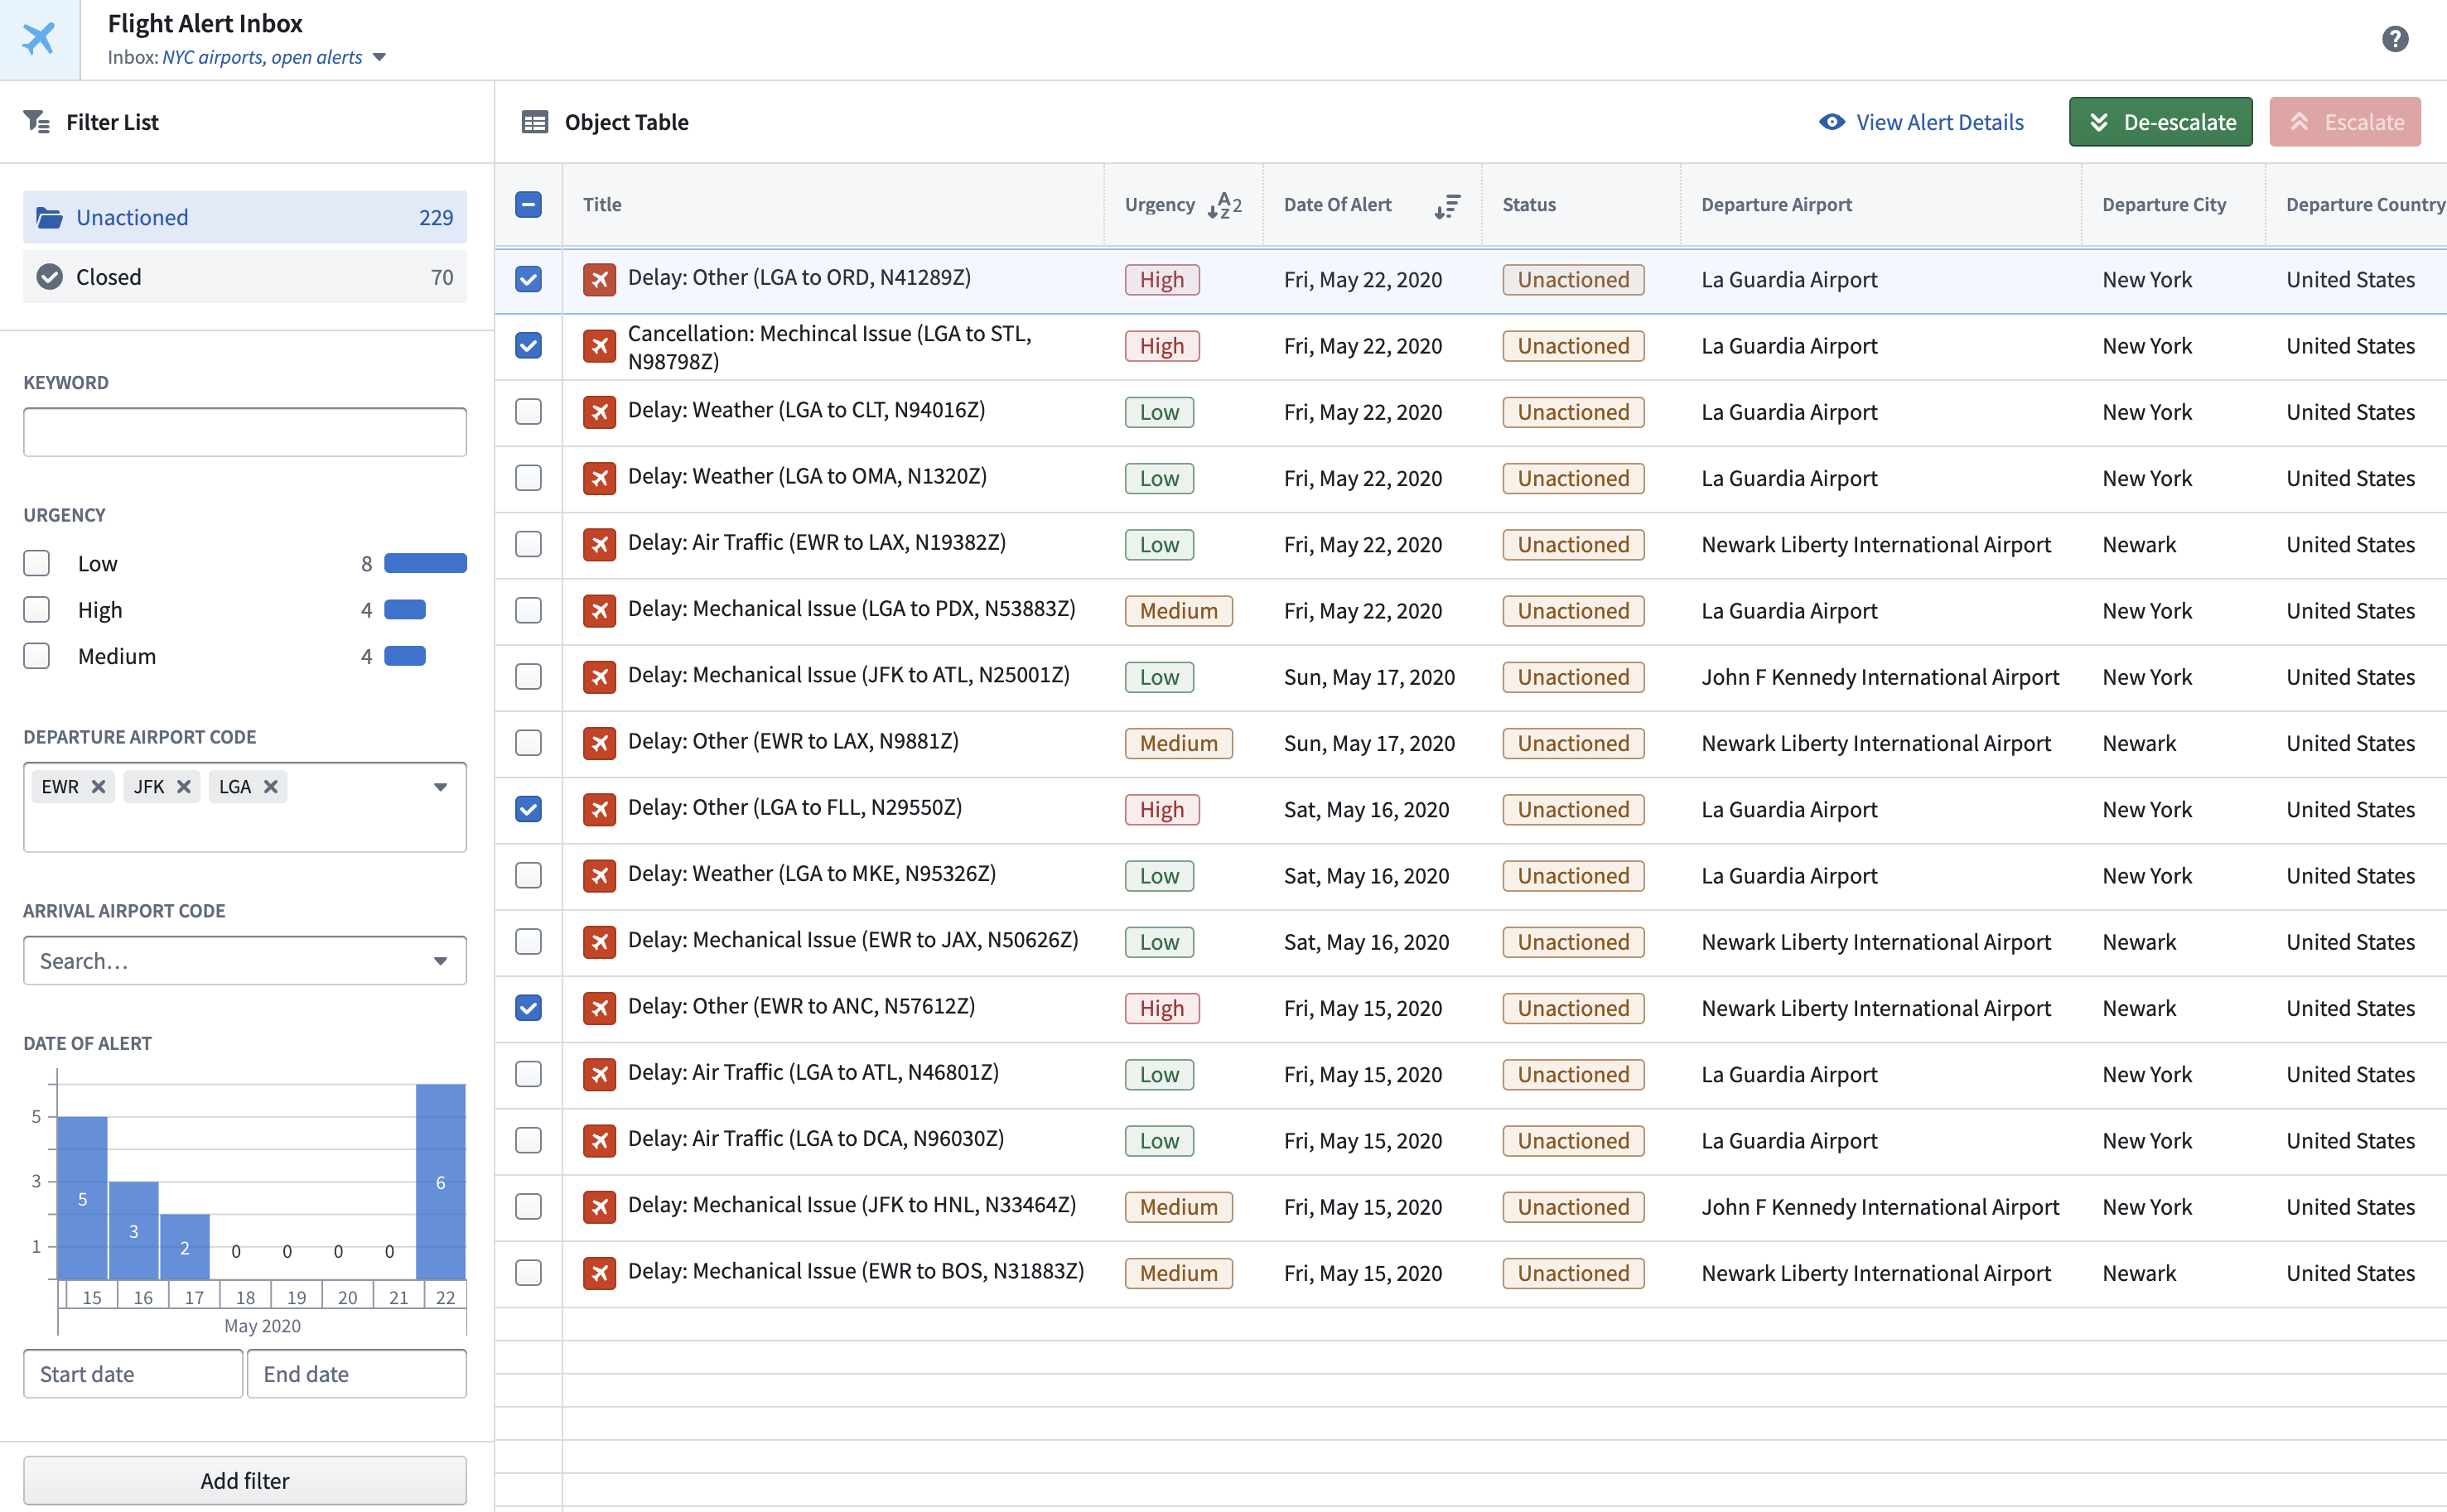The image size is (2447, 1512).
Task: Click the Status column header
Action: coord(1528,205)
